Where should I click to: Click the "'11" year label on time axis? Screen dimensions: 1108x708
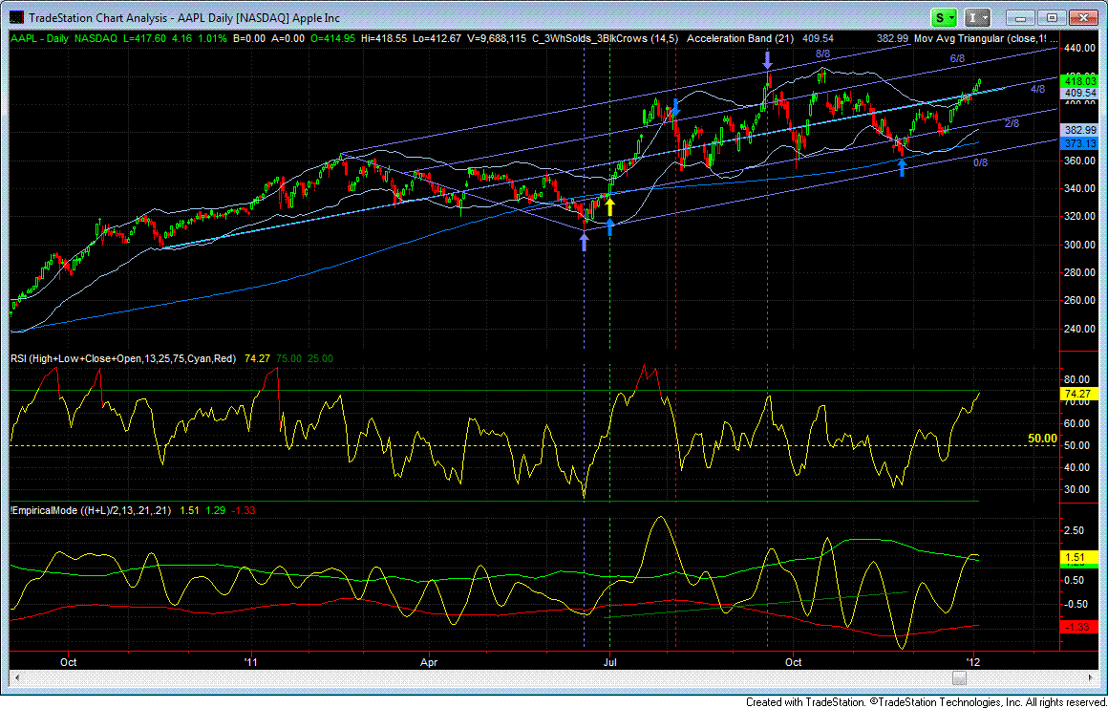[x=251, y=662]
